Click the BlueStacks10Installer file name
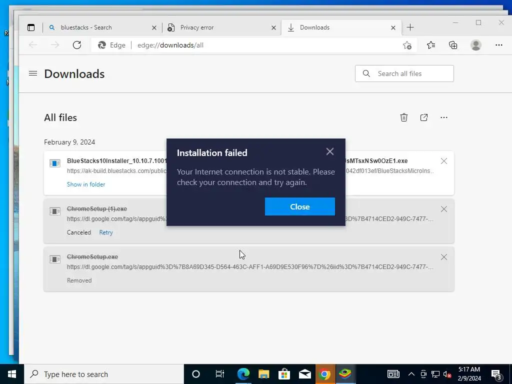Viewport: 512px width, 384px height. point(117,160)
